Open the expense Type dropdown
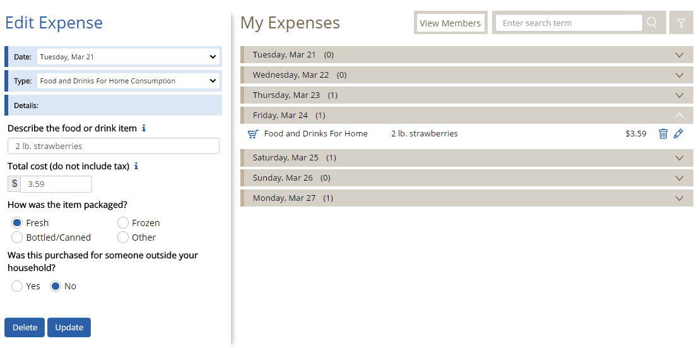 click(x=128, y=81)
